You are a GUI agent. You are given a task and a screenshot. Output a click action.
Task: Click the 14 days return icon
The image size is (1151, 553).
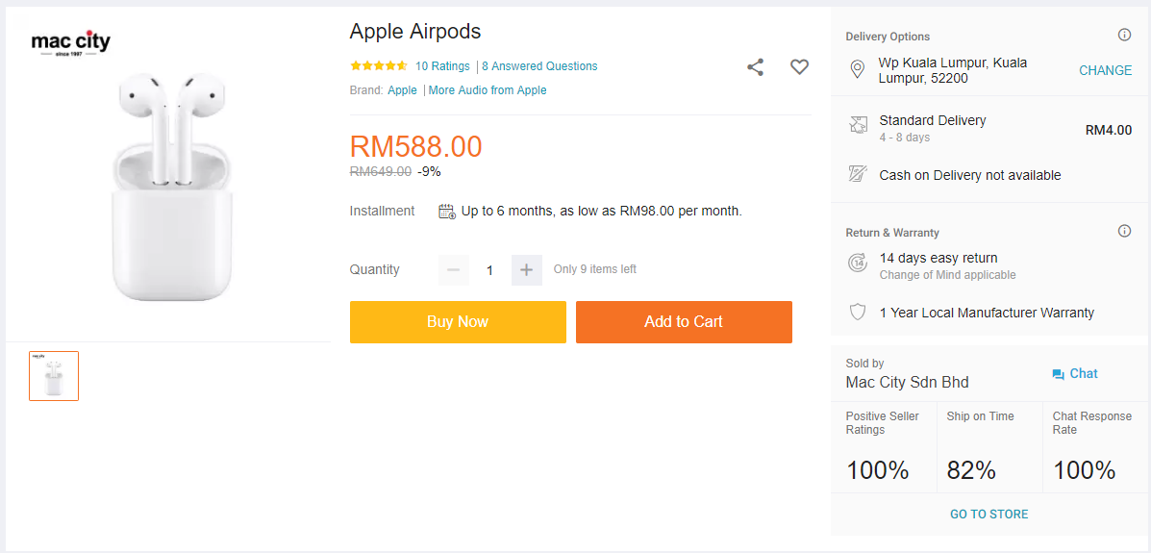coord(858,263)
